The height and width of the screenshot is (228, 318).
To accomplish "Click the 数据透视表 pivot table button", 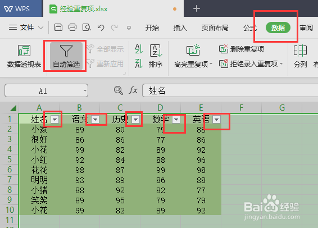I will [x=24, y=56].
